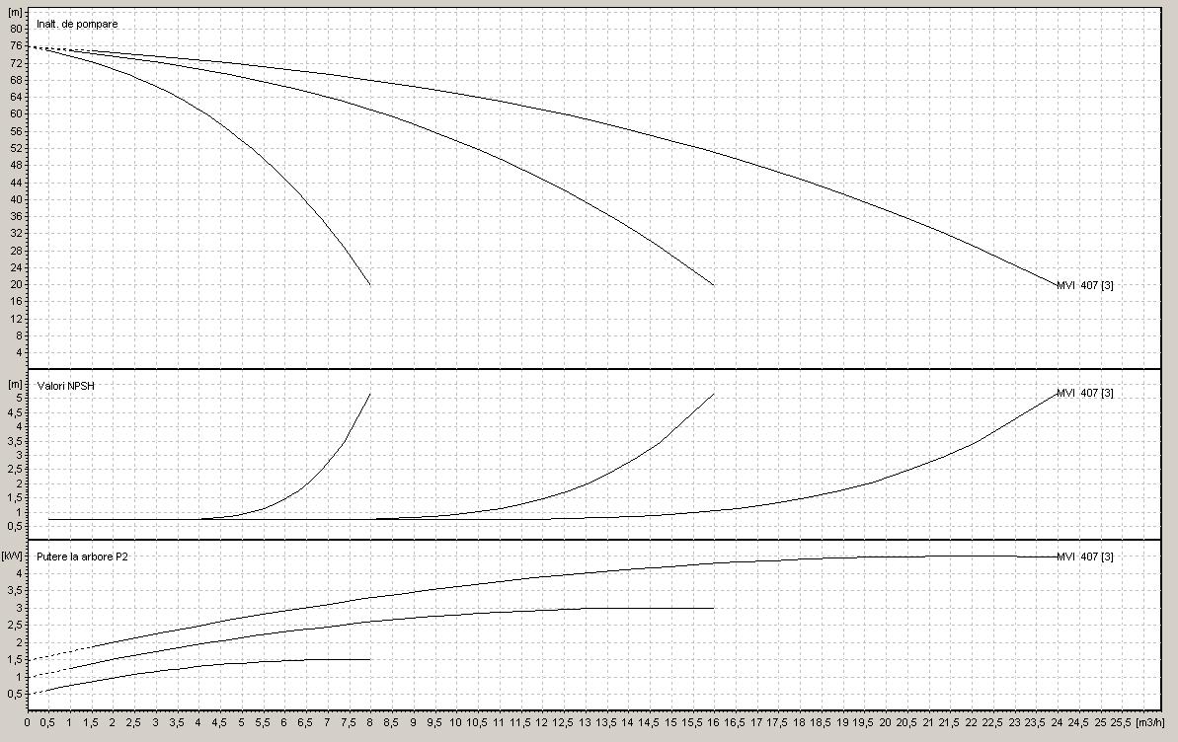Click the [m] unit label of the NPSH chart
This screenshot has width=1178, height=742.
coord(15,384)
